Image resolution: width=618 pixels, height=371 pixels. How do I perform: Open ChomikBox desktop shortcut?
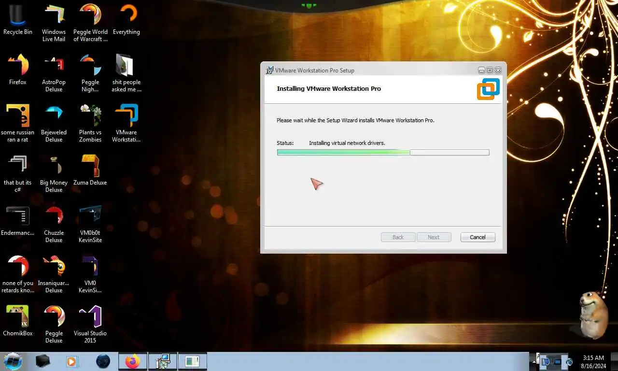[17, 321]
